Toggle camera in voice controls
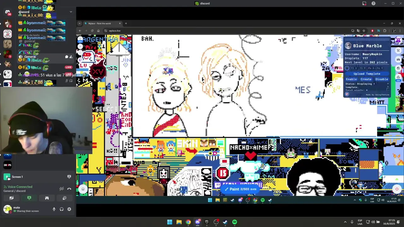The image size is (404, 227). [x=11, y=198]
